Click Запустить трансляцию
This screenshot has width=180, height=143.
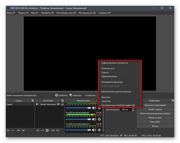(155, 105)
